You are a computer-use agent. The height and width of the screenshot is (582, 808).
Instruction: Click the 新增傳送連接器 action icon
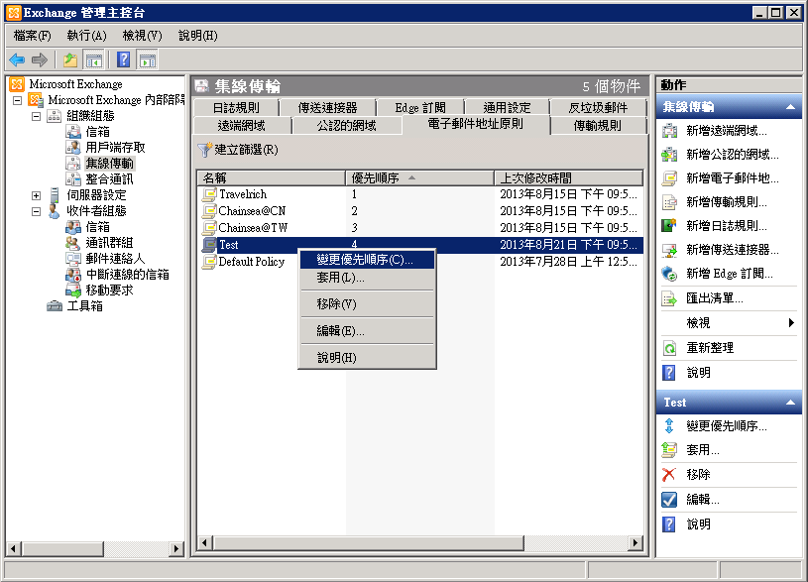point(669,250)
